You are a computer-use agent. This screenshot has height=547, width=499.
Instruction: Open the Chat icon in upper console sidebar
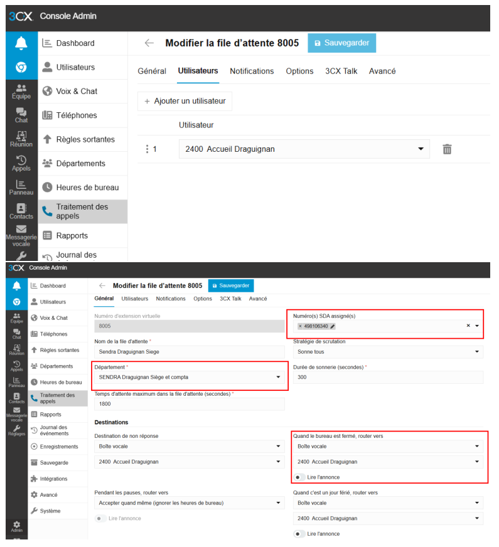[x=21, y=115]
